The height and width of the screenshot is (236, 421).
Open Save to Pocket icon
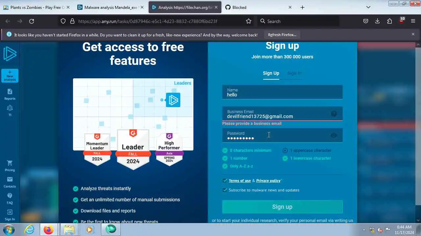pyautogui.click(x=366, y=21)
